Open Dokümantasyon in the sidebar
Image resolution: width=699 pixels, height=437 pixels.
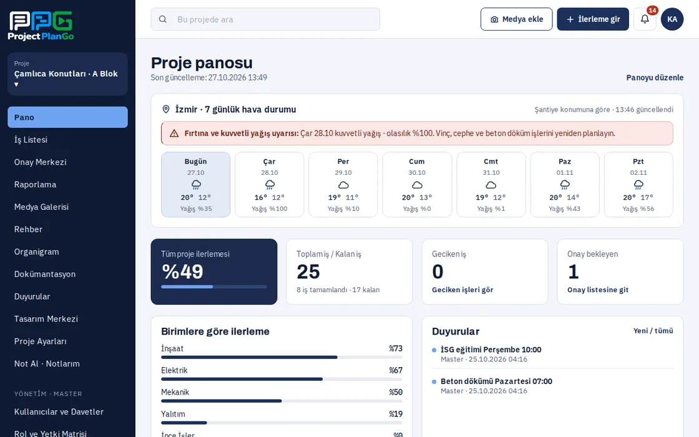coord(68,274)
